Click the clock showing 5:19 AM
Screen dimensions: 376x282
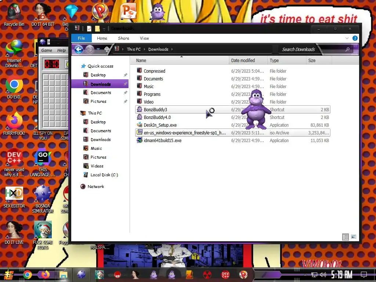pos(341,275)
